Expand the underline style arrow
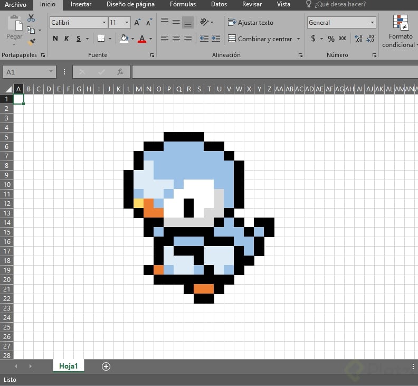Image resolution: width=418 pixels, height=386 pixels. [x=88, y=39]
